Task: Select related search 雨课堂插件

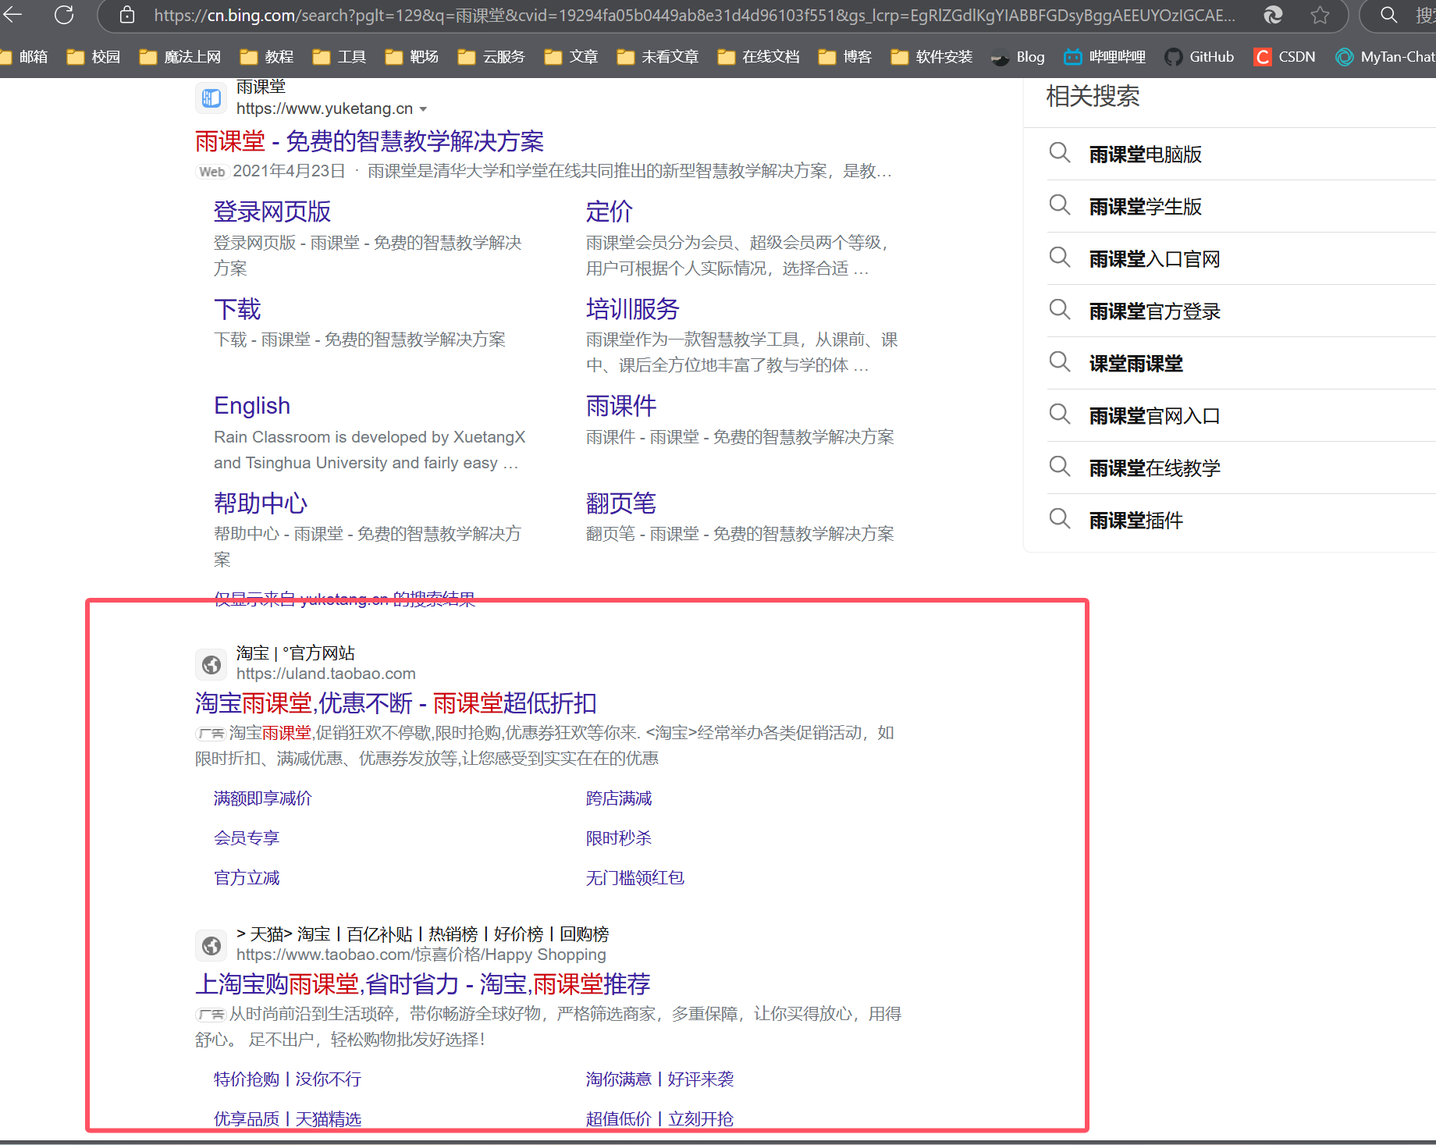Action: (x=1136, y=521)
